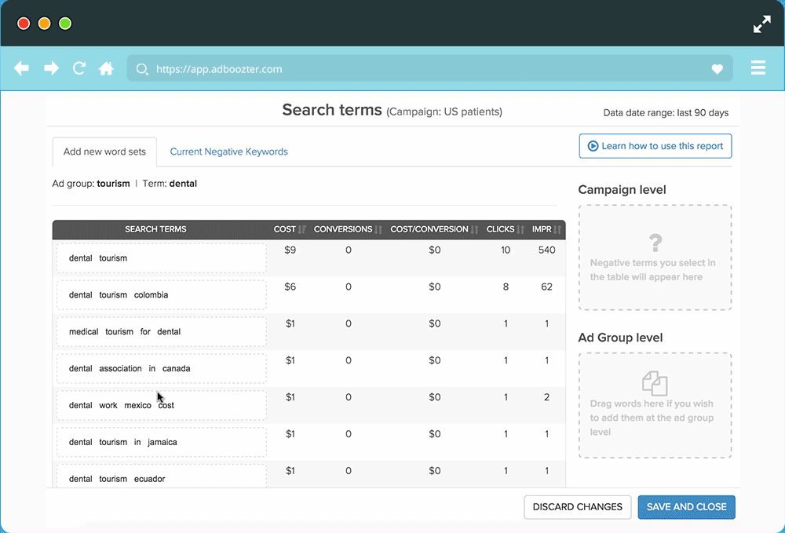Sort the table by Impr
Screen dimensions: 785x533
[546, 229]
